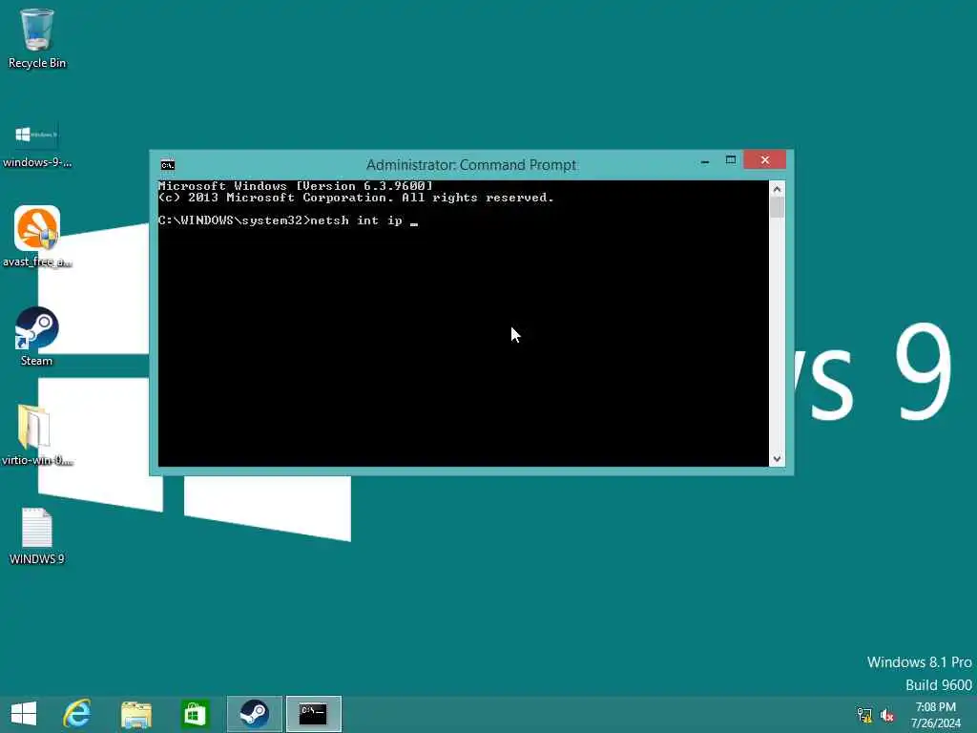The width and height of the screenshot is (977, 733).
Task: Click the 'Microsoft Windows [Version 6.3.9600]' line
Action: pos(296,186)
